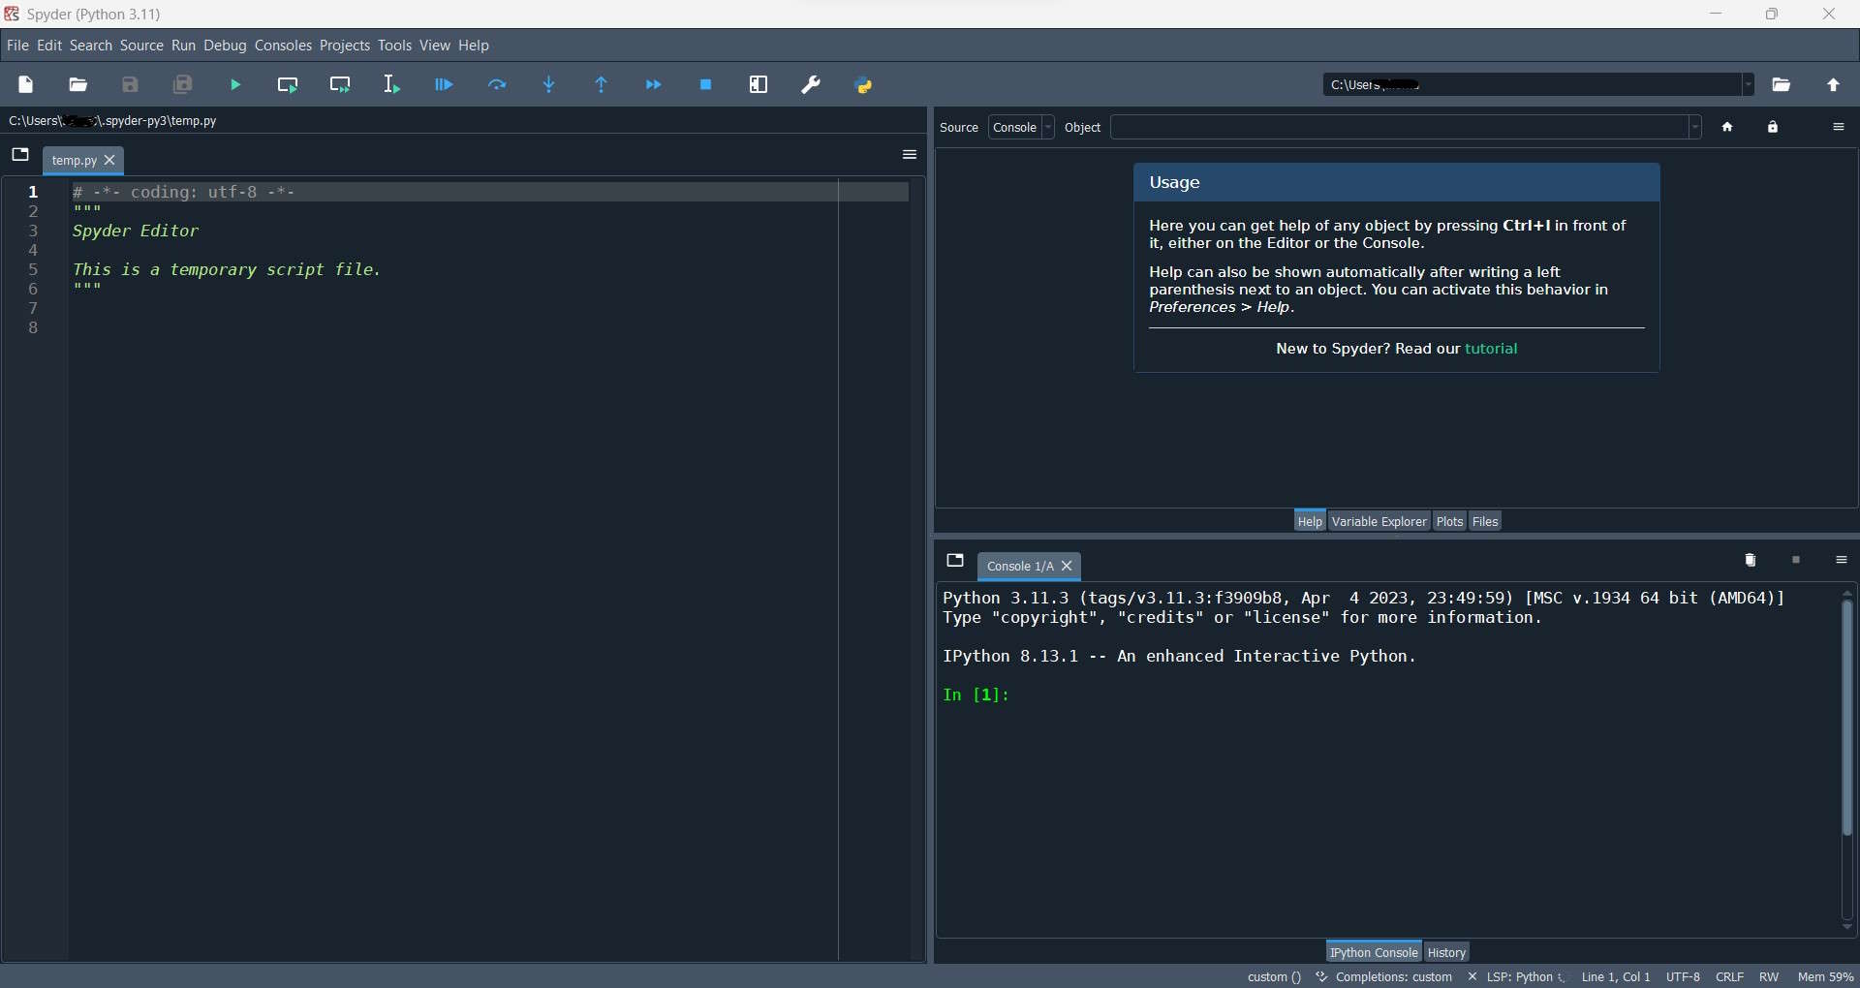
Task: Save all open files
Action: tap(182, 84)
